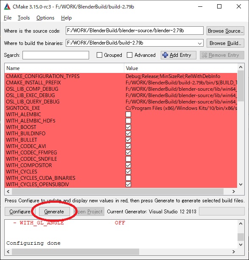249x260 pixels.
Task: Uncheck the WITH_BOOST option
Action: pyautogui.click(x=128, y=127)
